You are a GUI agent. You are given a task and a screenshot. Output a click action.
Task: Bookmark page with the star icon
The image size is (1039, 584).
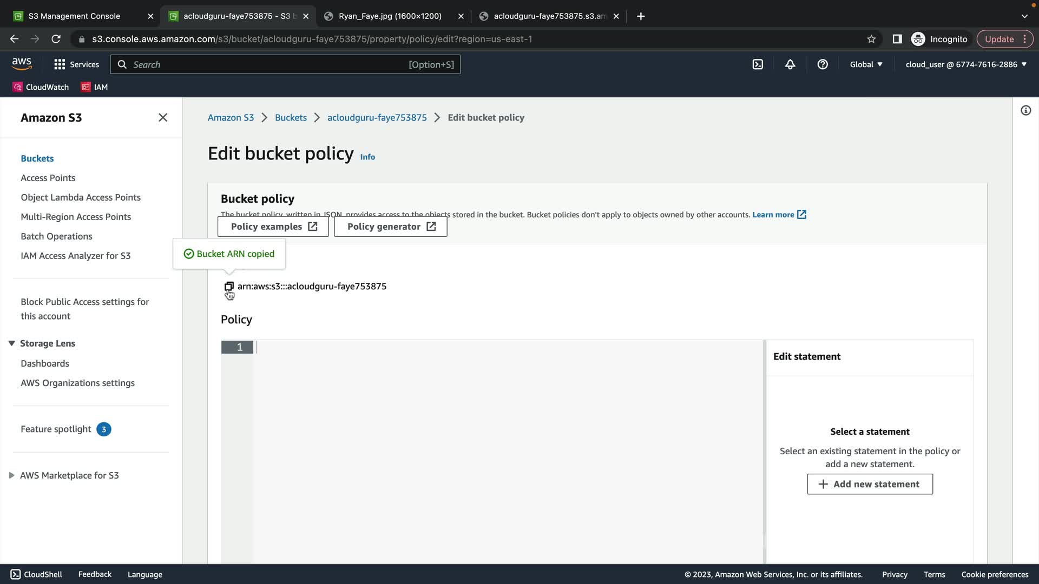(x=871, y=39)
